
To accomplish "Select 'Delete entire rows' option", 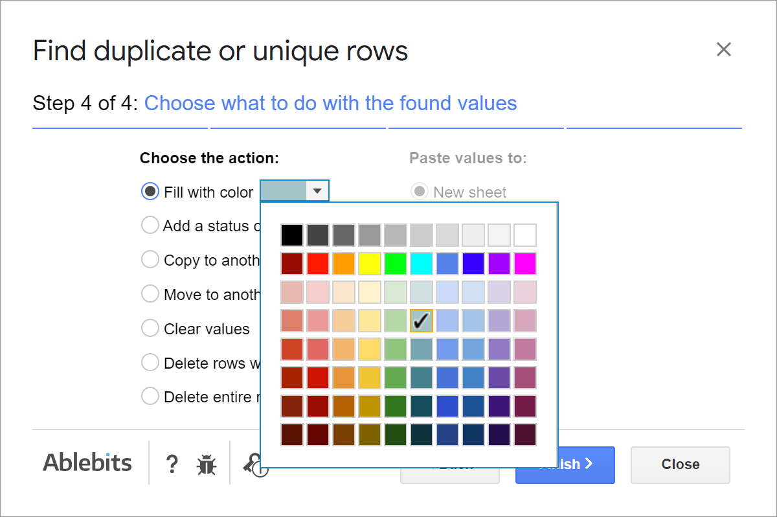I will 150,396.
